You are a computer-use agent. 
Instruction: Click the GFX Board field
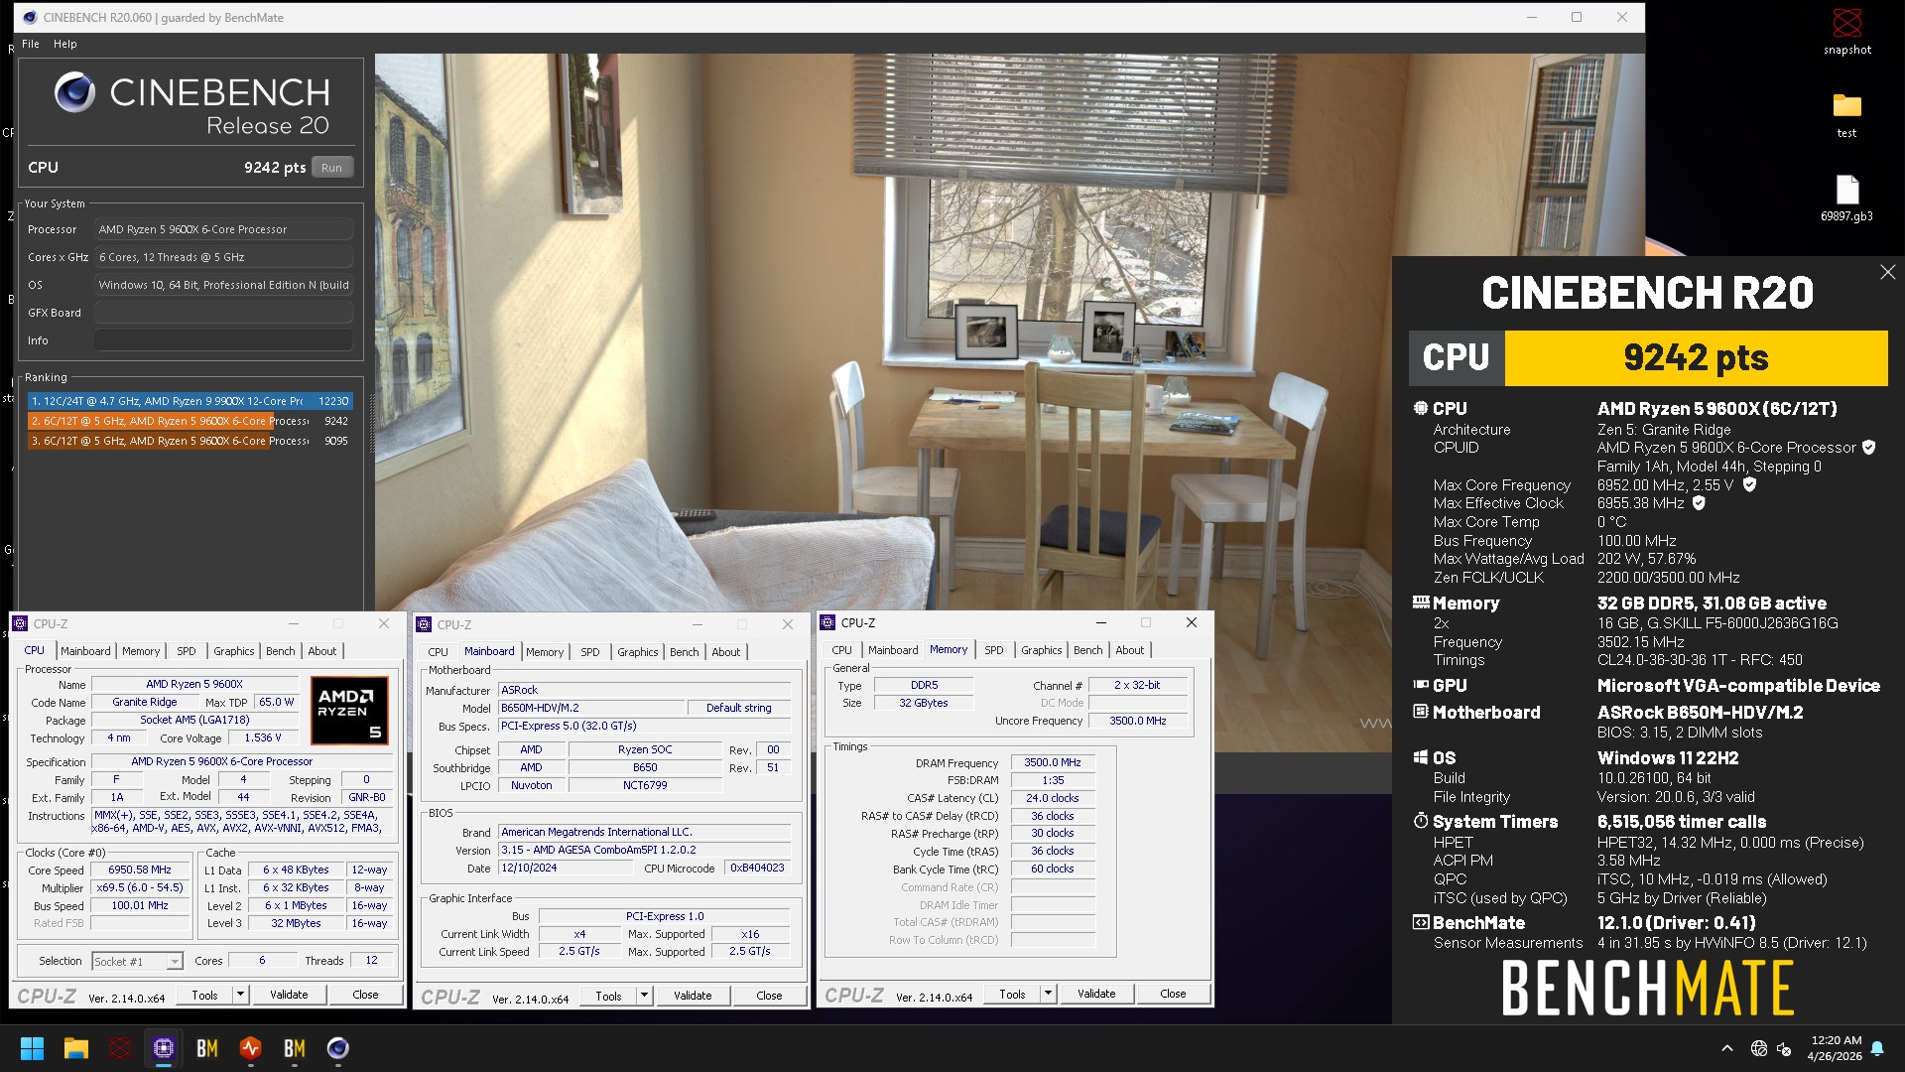coord(223,313)
